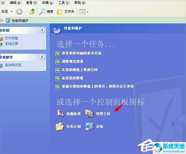Open the 系统还原 link

coord(11,44)
